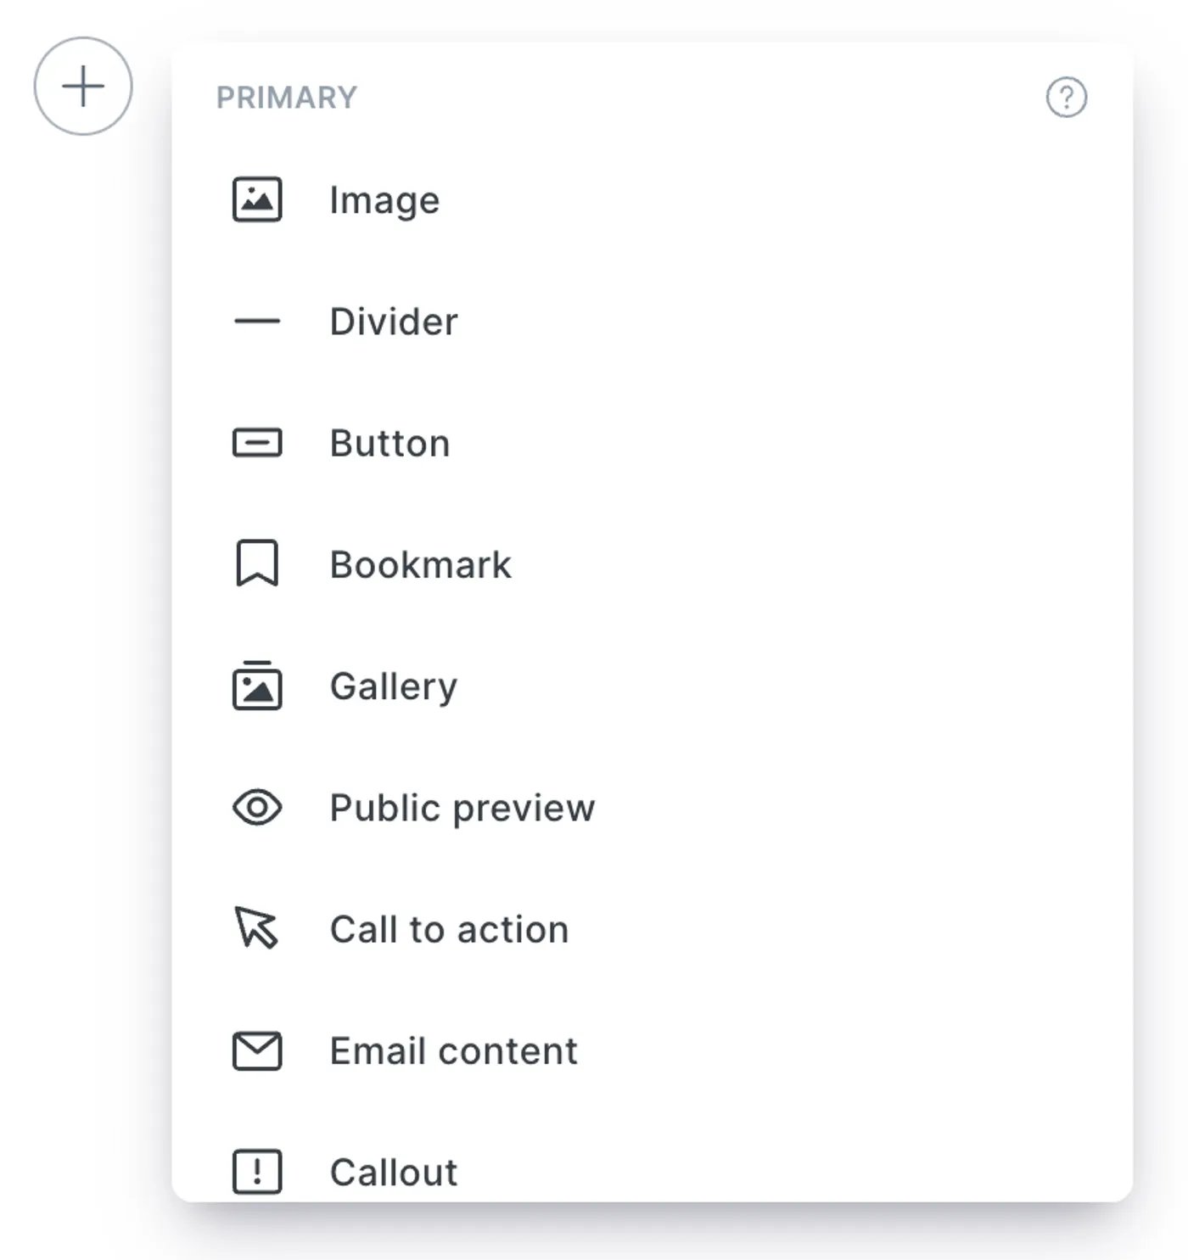Choose Call to action entry
1188x1260 pixels.
tap(652, 929)
